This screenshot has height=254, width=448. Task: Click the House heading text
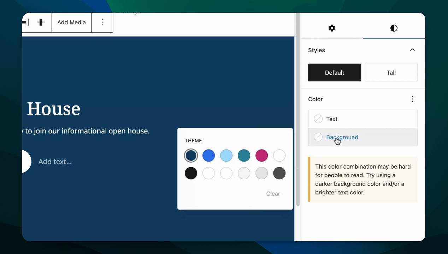[x=54, y=109]
